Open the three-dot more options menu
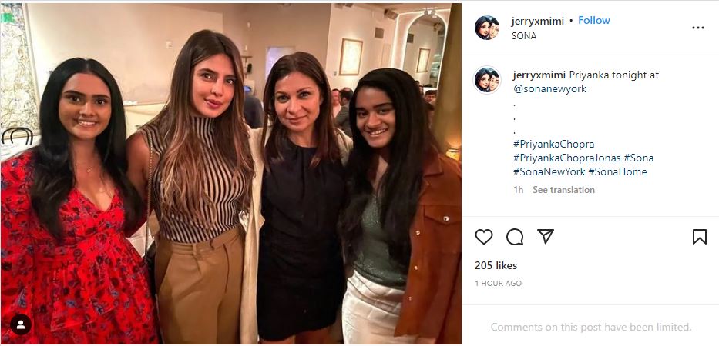The image size is (719, 346). [x=698, y=28]
